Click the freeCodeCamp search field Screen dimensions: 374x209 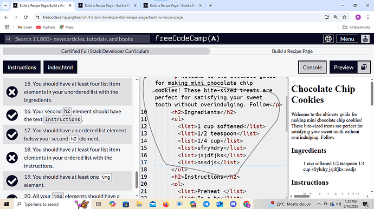click(78, 39)
